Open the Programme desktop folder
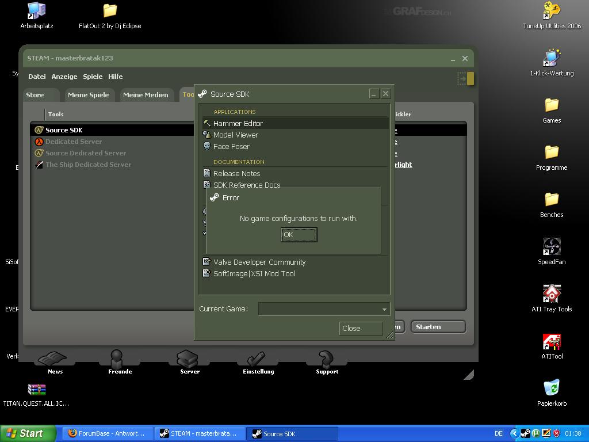Screen dimensions: 589x442 pyautogui.click(x=552, y=157)
